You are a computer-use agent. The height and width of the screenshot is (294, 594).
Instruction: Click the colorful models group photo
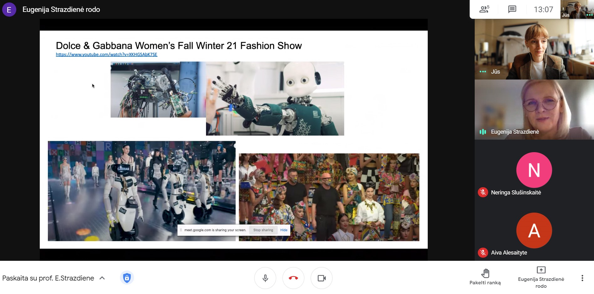pos(329,197)
